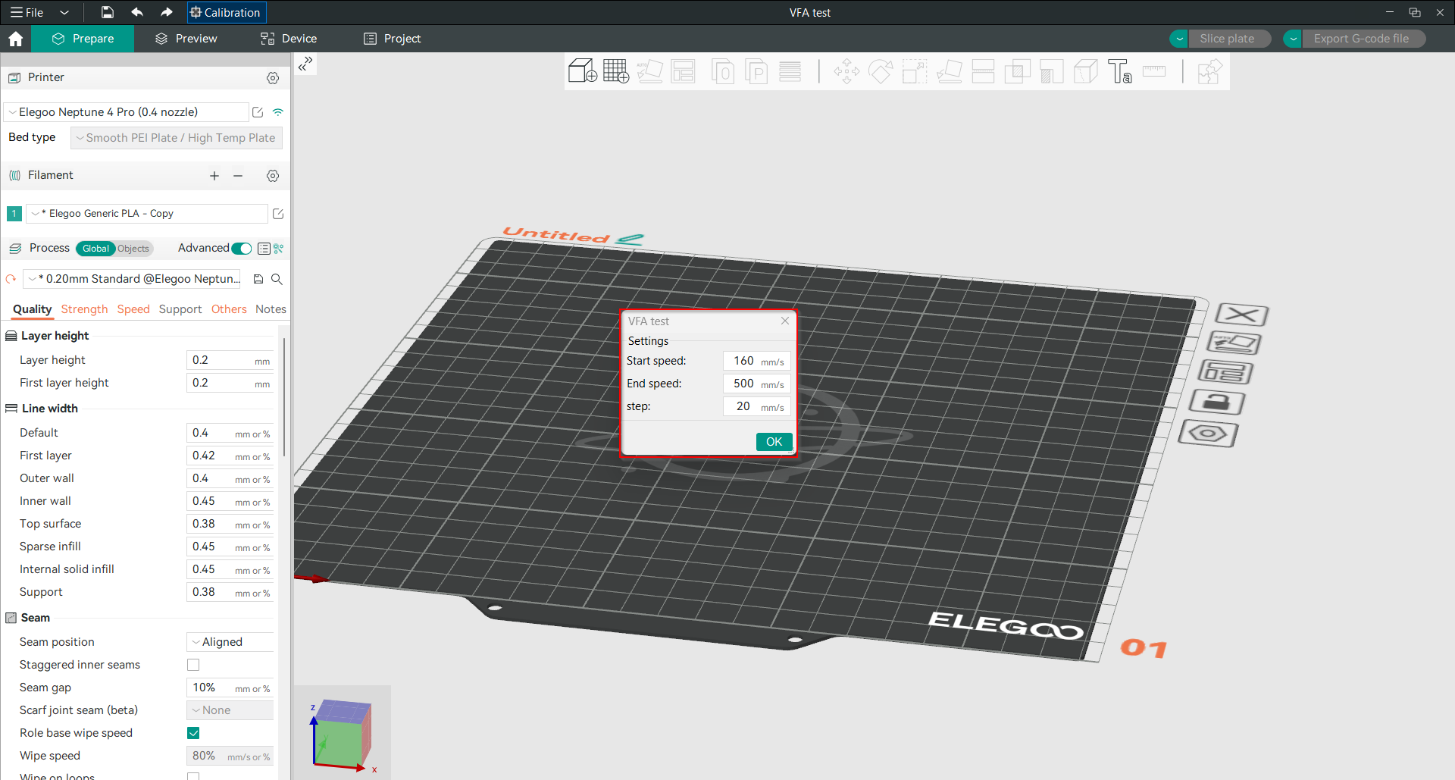Click the Split to objects icon
Screen dimensions: 1455x780
click(x=723, y=71)
